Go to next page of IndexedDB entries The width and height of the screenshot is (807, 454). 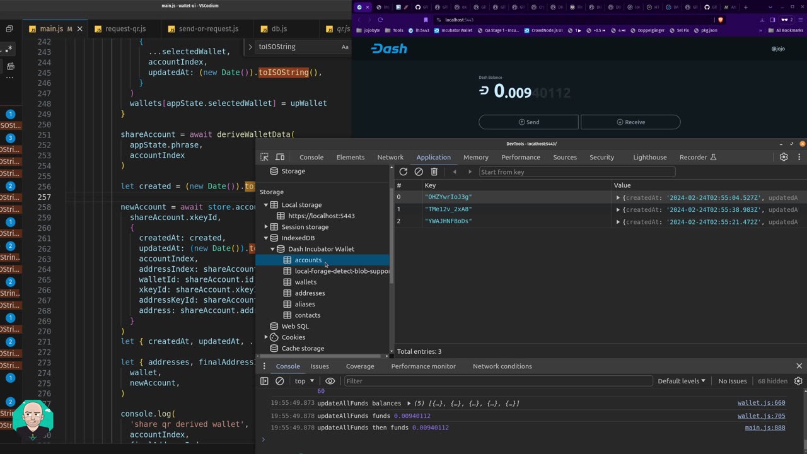470,172
